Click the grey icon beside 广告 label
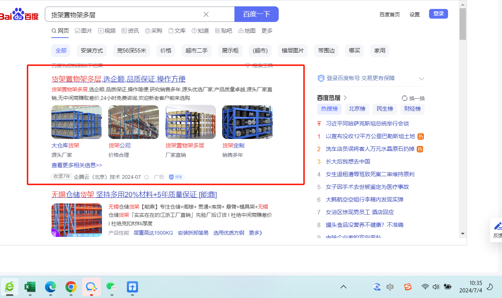 (147, 177)
